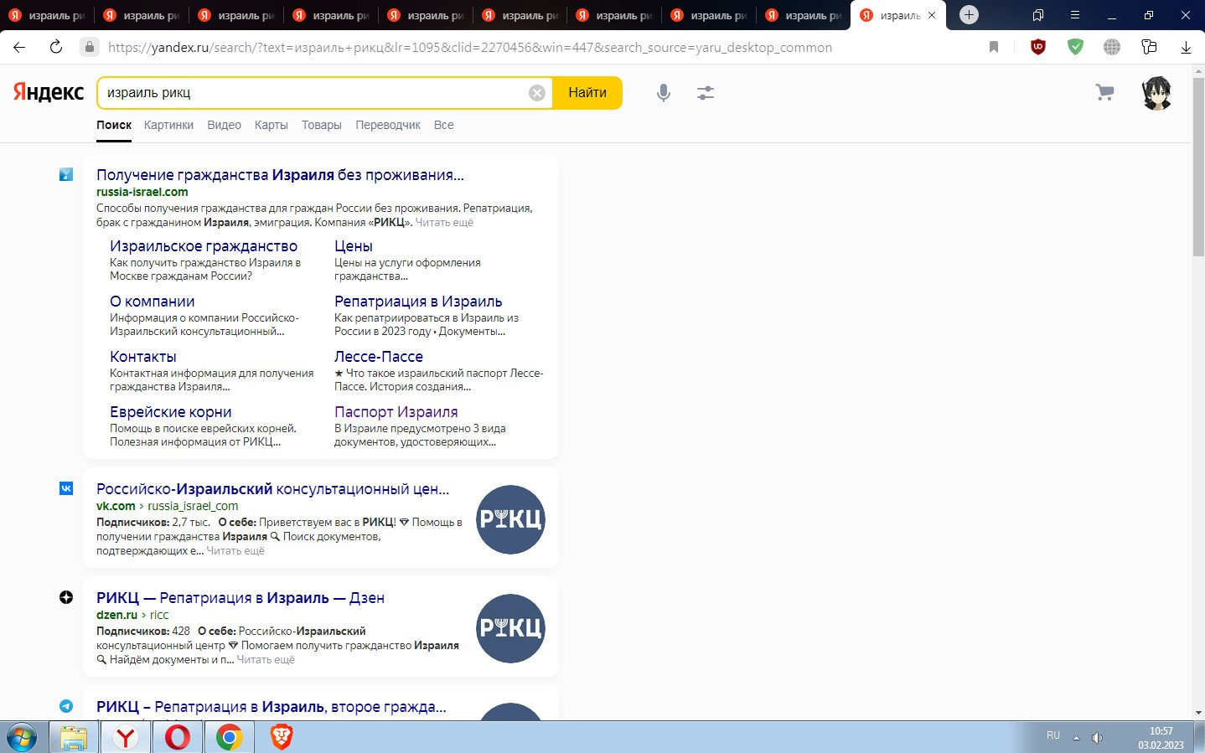Image resolution: width=1205 pixels, height=753 pixels.
Task: Clear the search query with X icon
Action: tap(537, 93)
